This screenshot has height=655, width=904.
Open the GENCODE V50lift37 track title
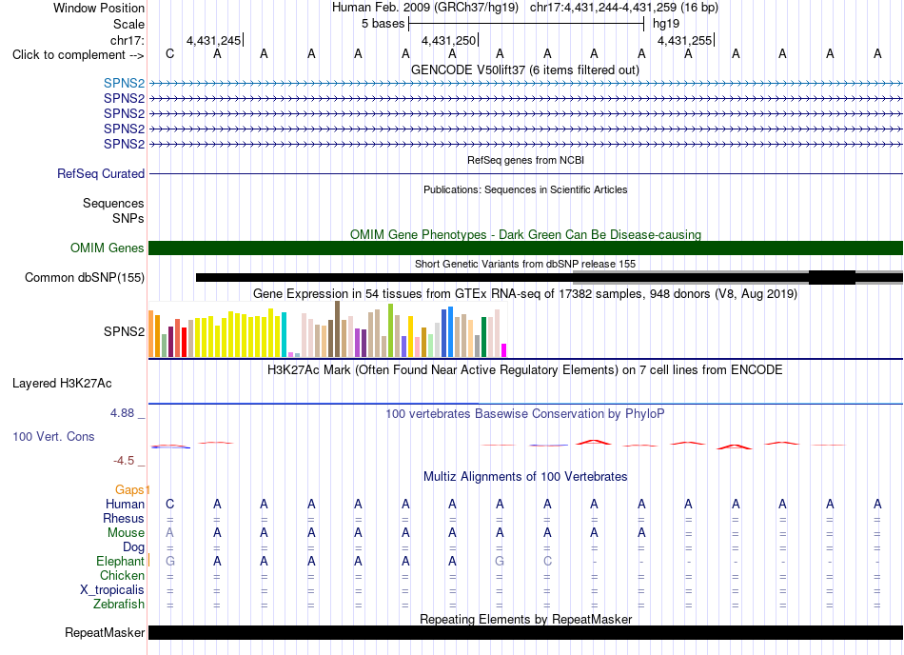point(525,69)
